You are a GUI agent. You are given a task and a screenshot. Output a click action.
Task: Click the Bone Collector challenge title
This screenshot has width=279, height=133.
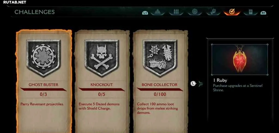160,85
